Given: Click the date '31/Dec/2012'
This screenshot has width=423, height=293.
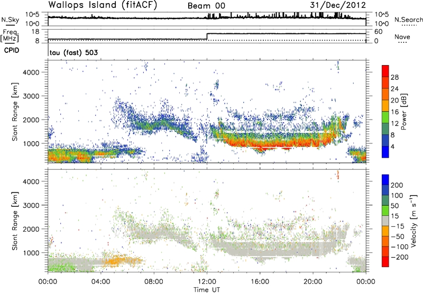Looking at the screenshot, I should pos(338,5).
